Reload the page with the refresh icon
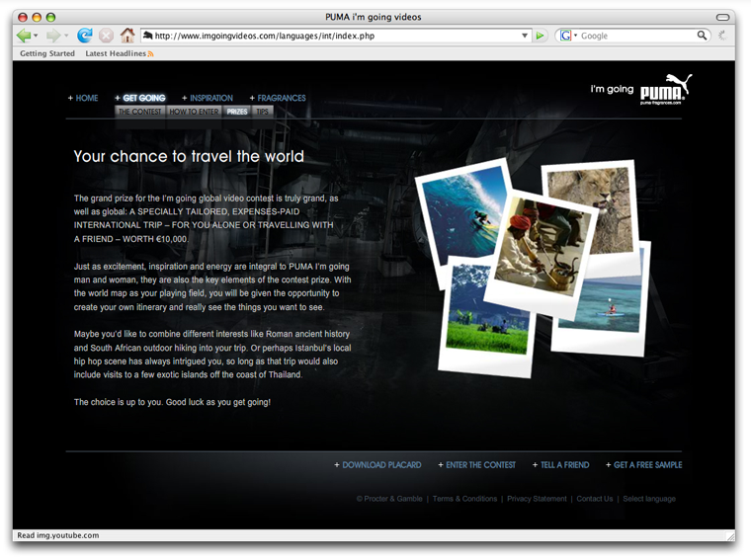 coord(85,36)
